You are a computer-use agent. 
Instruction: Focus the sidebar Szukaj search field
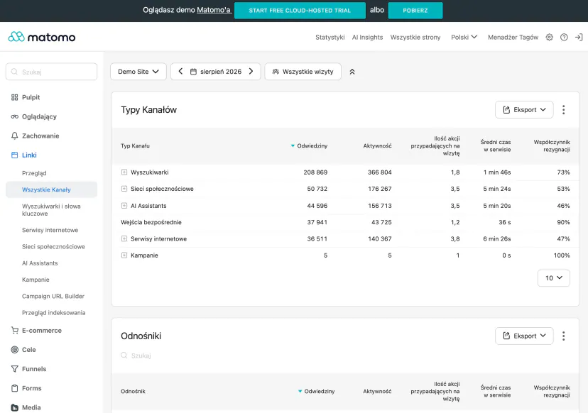(51, 72)
